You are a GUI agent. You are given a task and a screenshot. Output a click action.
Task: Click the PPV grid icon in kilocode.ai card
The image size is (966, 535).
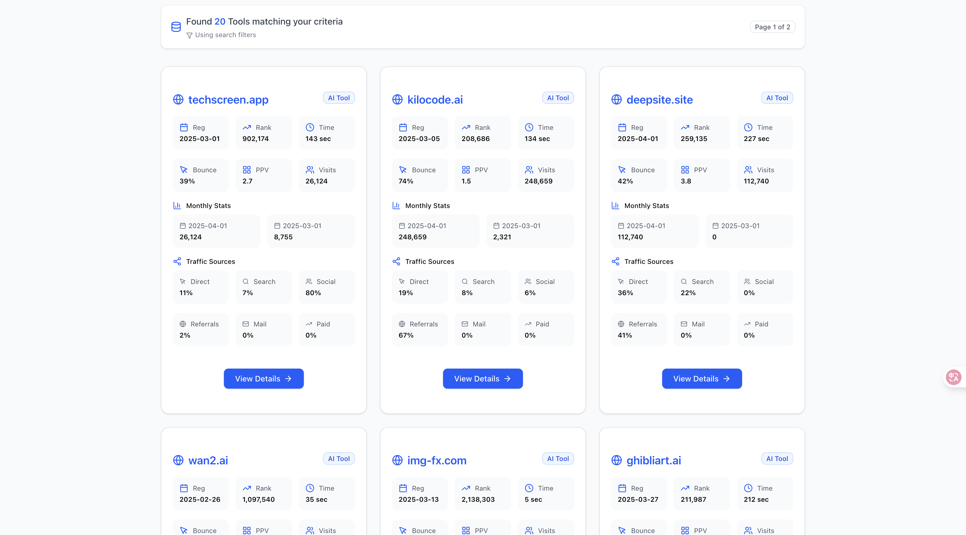(466, 170)
